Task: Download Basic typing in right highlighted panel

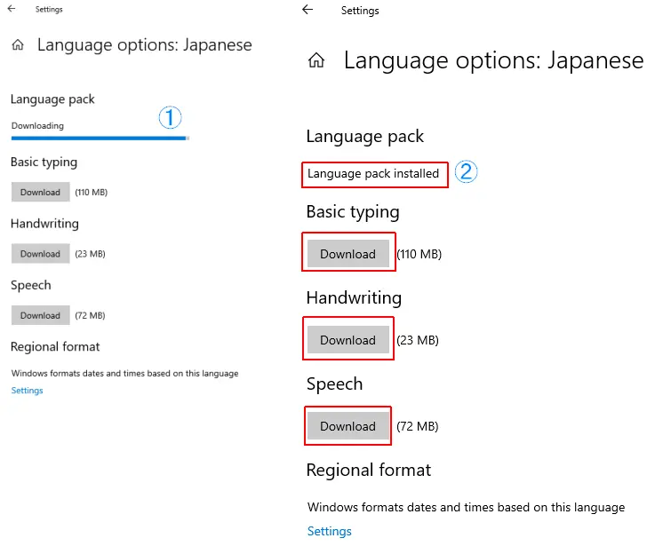Action: pos(347,254)
